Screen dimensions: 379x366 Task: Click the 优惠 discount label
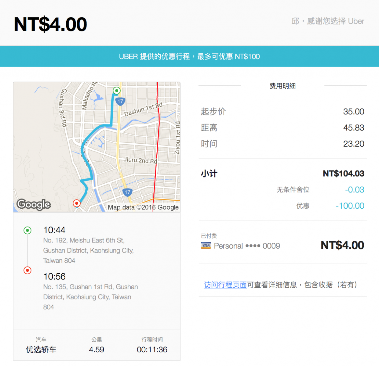tap(303, 206)
